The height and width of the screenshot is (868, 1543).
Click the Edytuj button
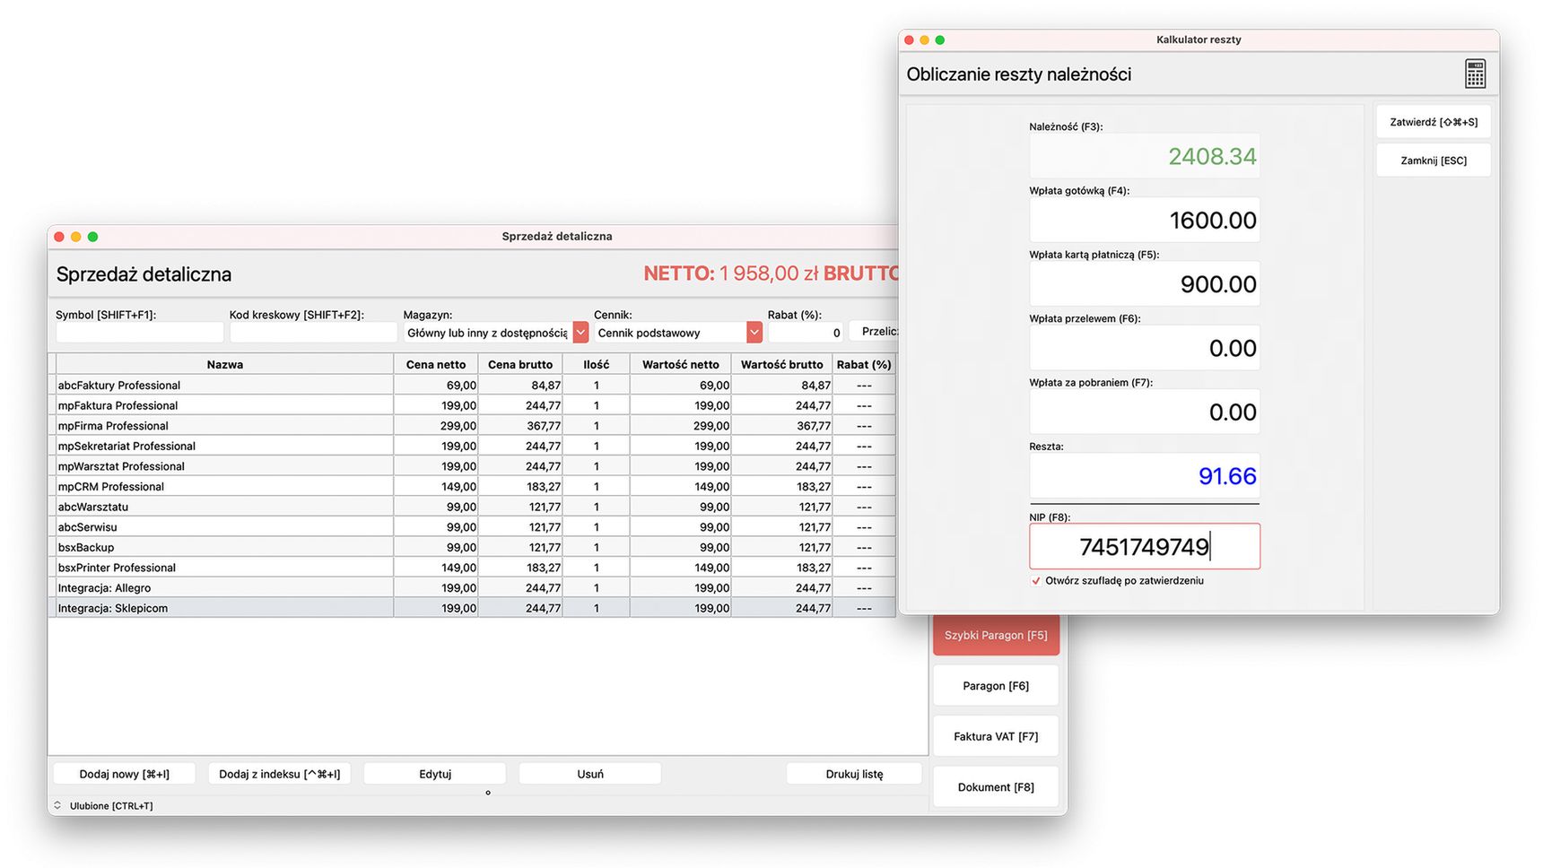[x=435, y=774]
